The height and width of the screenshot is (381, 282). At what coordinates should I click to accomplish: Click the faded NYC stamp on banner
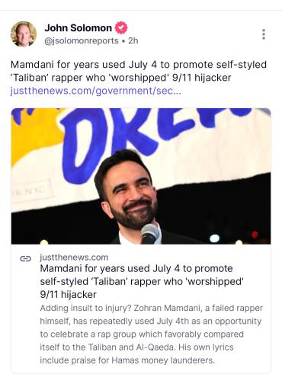(x=32, y=192)
